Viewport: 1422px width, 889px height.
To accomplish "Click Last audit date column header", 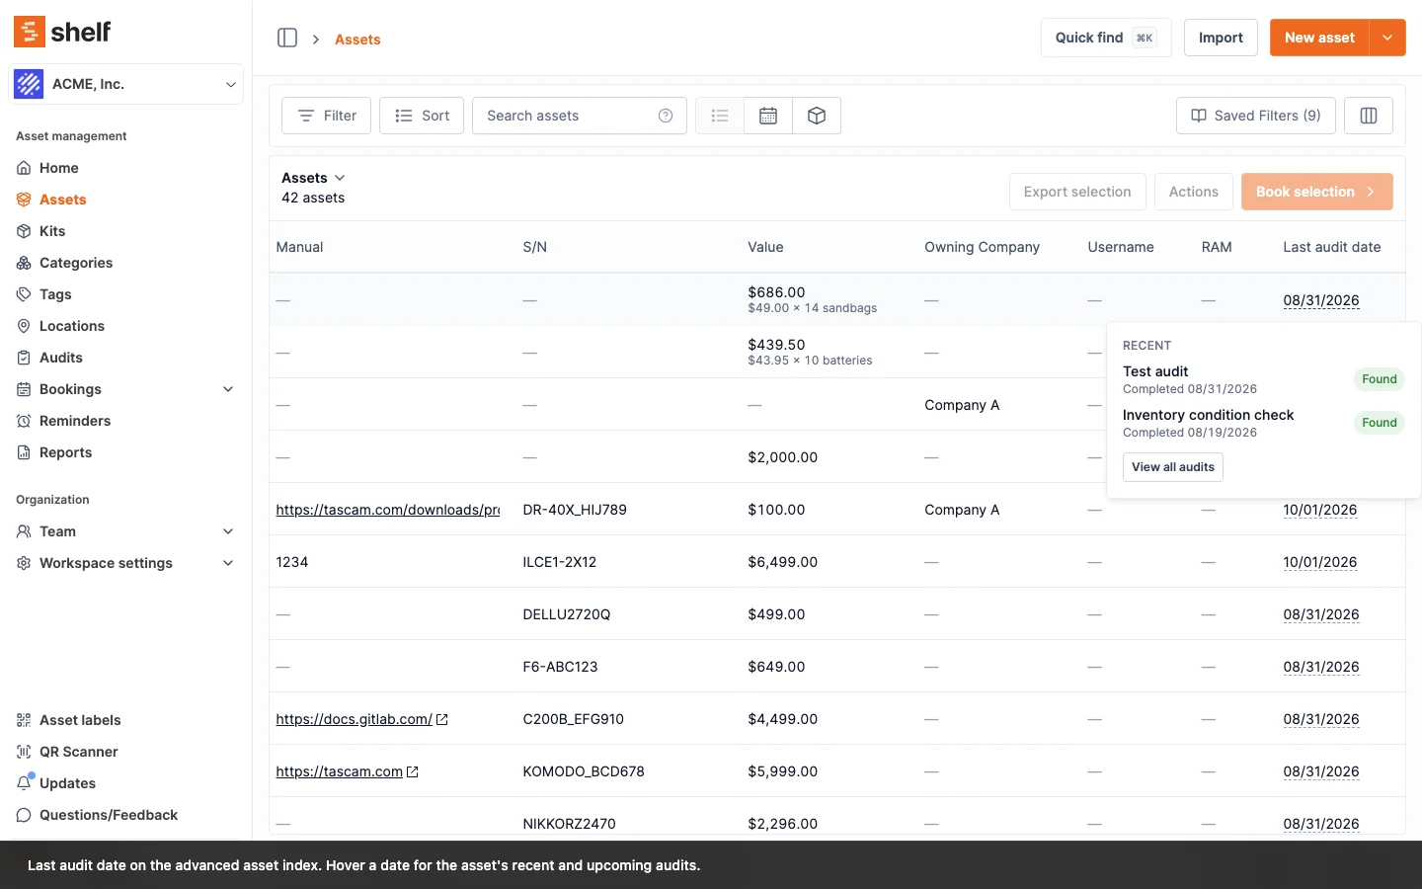I will [x=1331, y=247].
